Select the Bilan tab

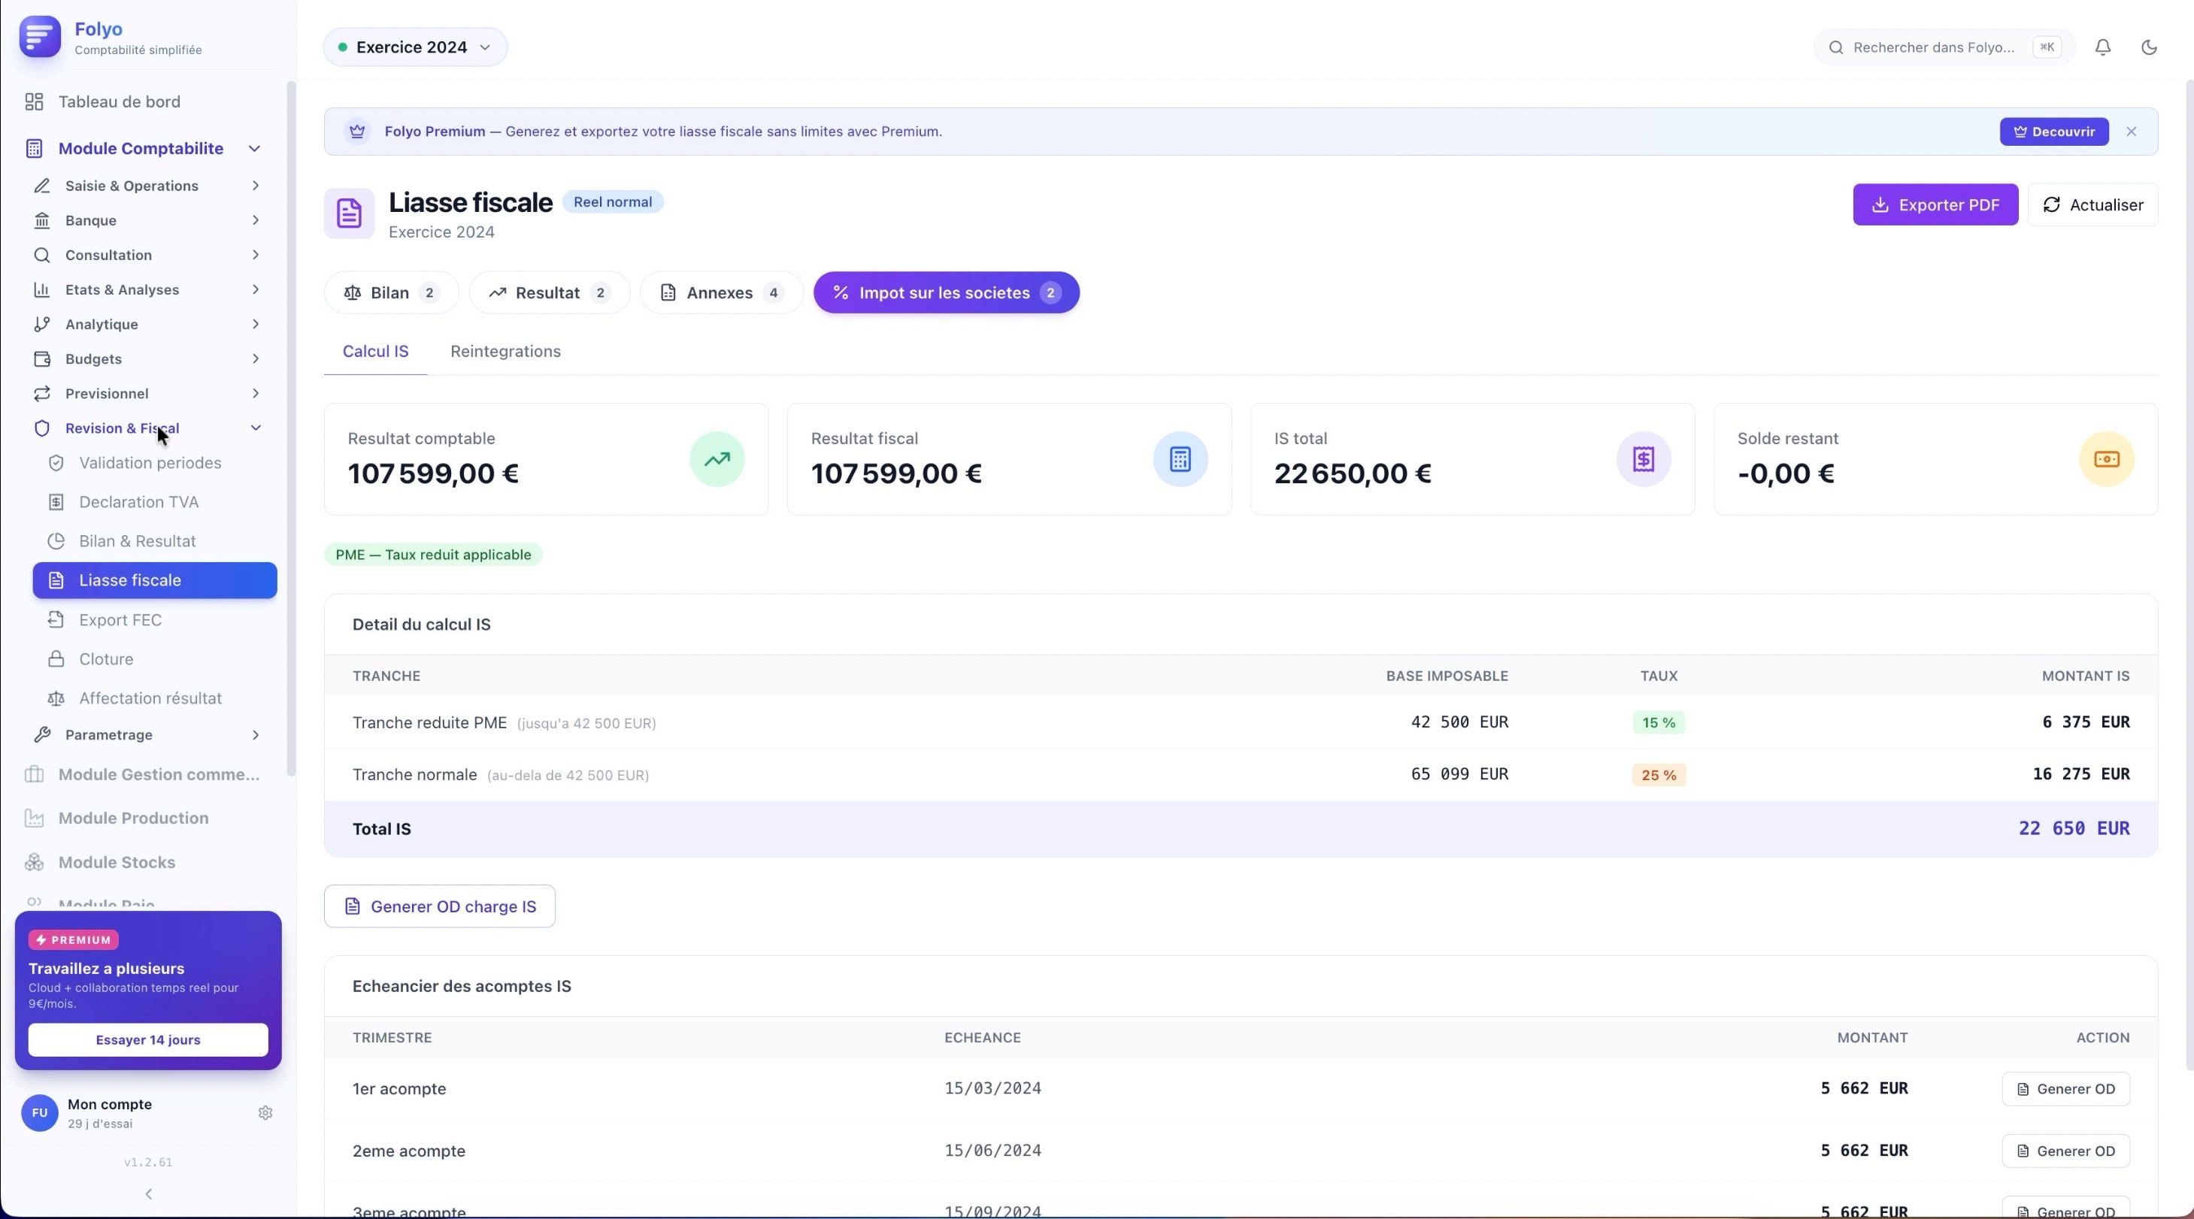[x=391, y=293]
